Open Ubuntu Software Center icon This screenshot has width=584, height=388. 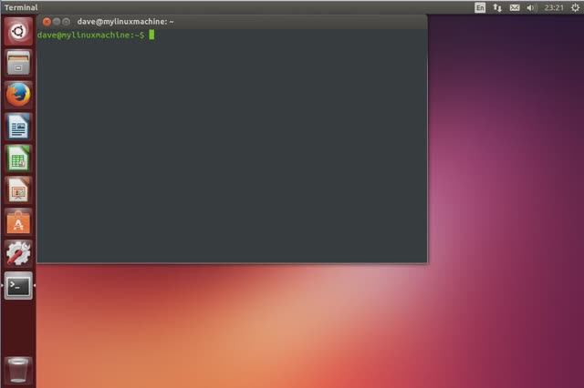point(18,222)
